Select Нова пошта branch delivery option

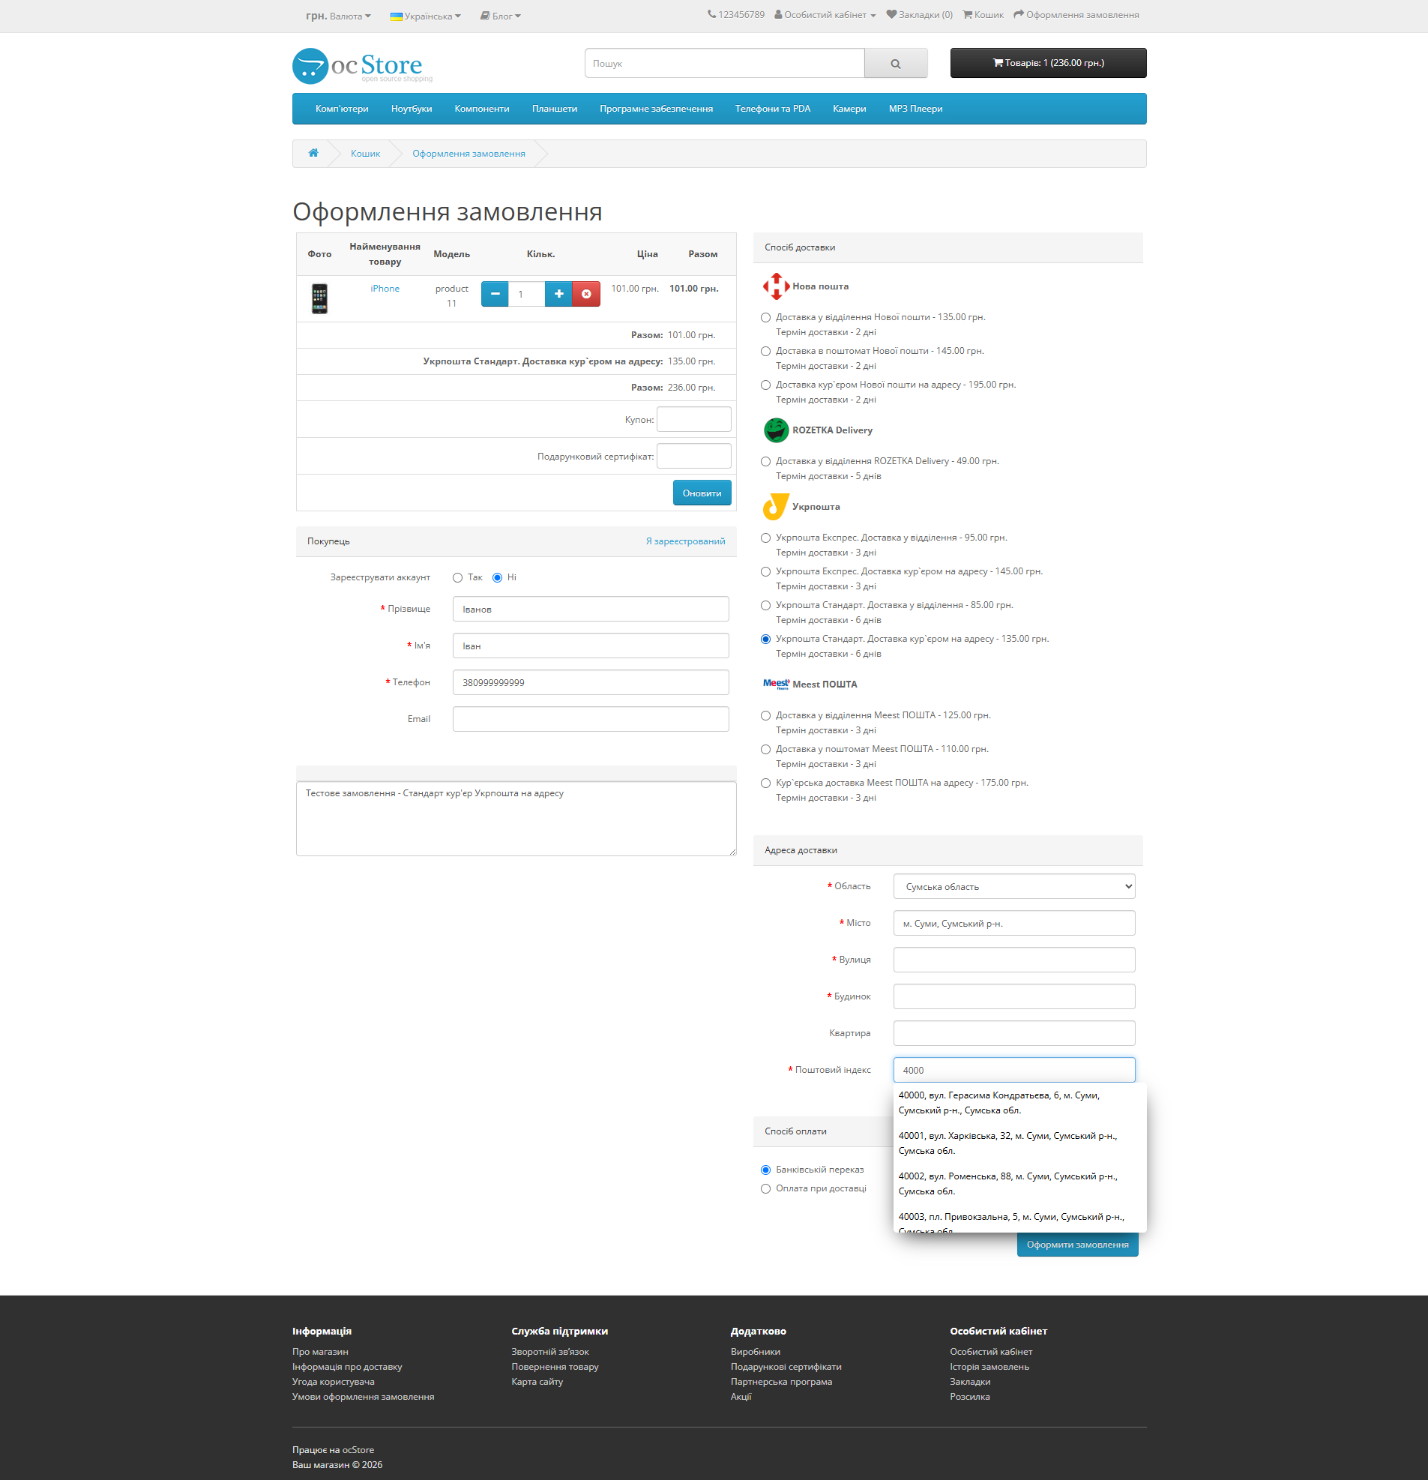tap(766, 318)
